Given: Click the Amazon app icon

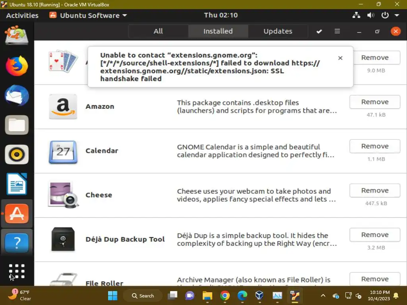Looking at the screenshot, I should pyautogui.click(x=63, y=106).
